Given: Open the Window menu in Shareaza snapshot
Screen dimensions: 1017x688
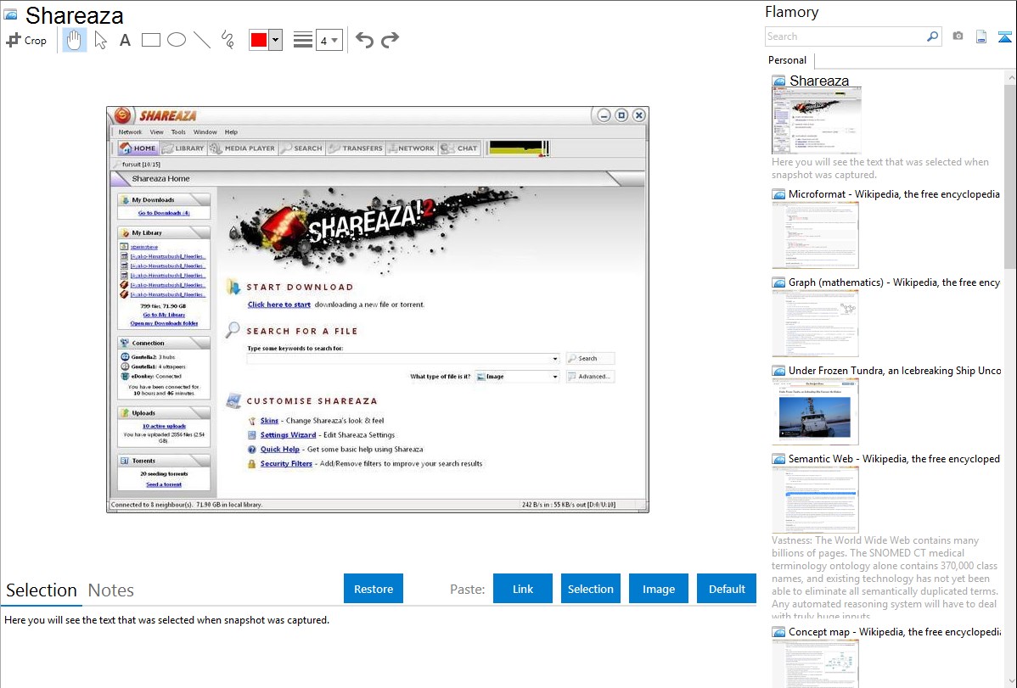Looking at the screenshot, I should (x=205, y=132).
